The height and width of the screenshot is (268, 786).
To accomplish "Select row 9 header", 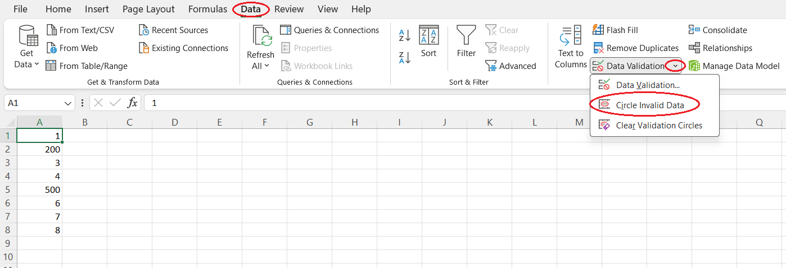I will [8, 243].
